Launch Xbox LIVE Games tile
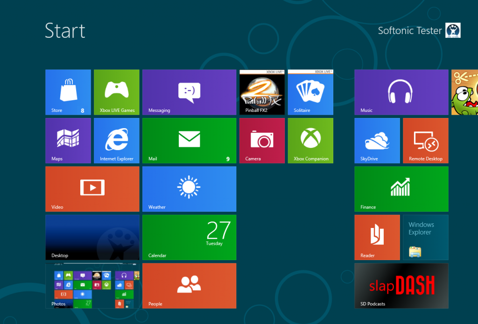478x324 pixels. [x=116, y=92]
